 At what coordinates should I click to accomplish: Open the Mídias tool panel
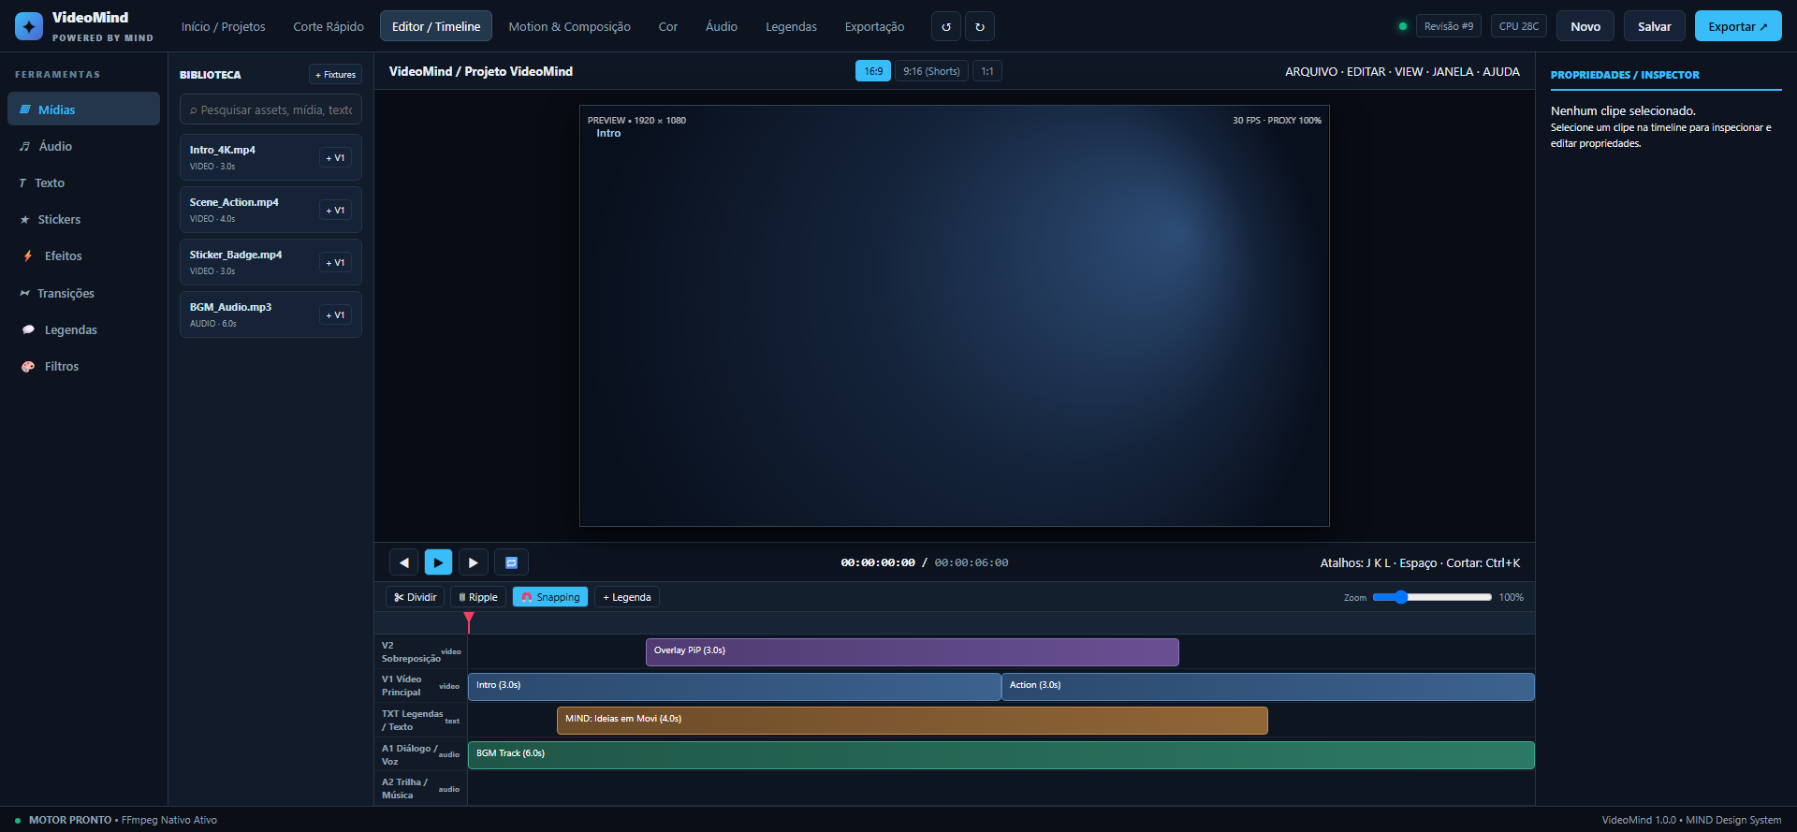point(83,109)
